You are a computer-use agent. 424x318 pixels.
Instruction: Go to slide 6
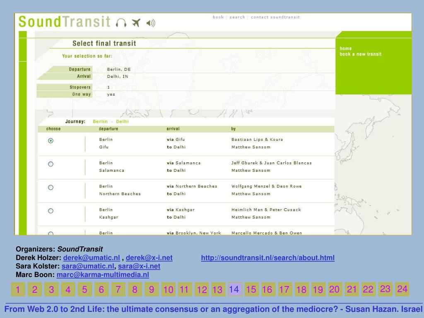(x=101, y=289)
